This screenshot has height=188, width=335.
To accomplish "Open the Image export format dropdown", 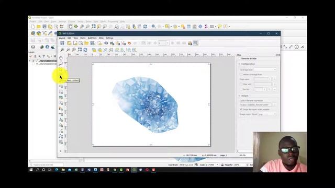I will (267, 114).
